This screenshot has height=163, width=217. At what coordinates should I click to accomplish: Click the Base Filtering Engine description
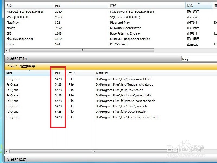pyautogui.click(x=125, y=33)
